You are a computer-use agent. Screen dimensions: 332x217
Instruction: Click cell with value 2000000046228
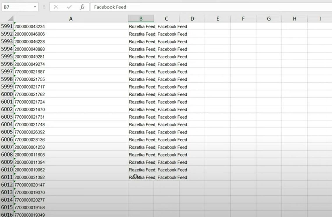(x=71, y=41)
